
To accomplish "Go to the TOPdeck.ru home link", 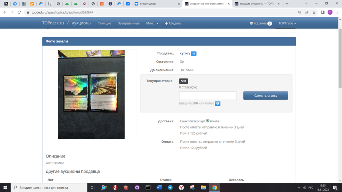I will (x=53, y=23).
